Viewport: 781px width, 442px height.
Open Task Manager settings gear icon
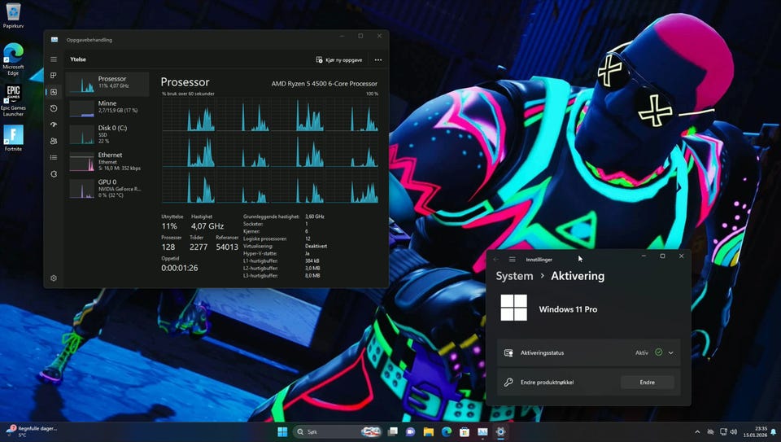tap(54, 278)
